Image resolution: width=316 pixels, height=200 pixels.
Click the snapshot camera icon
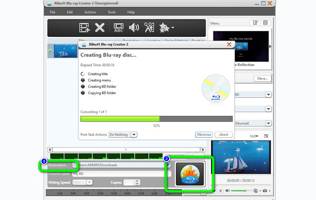click(x=265, y=191)
